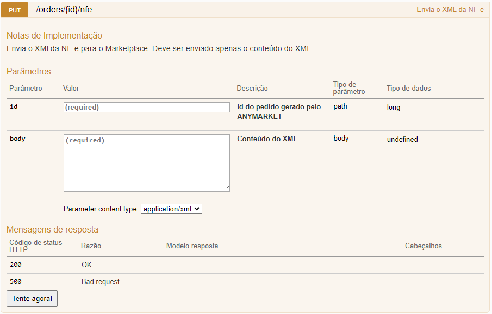Click the 500 status code
The image size is (492, 314).
click(16, 281)
